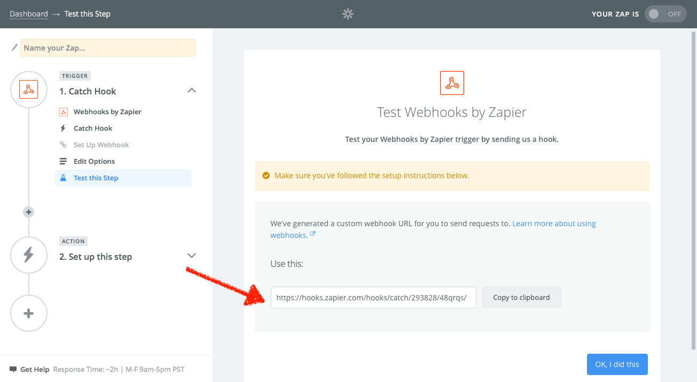
Task: Click the checkmark icon in the yellow notice
Action: tap(266, 176)
